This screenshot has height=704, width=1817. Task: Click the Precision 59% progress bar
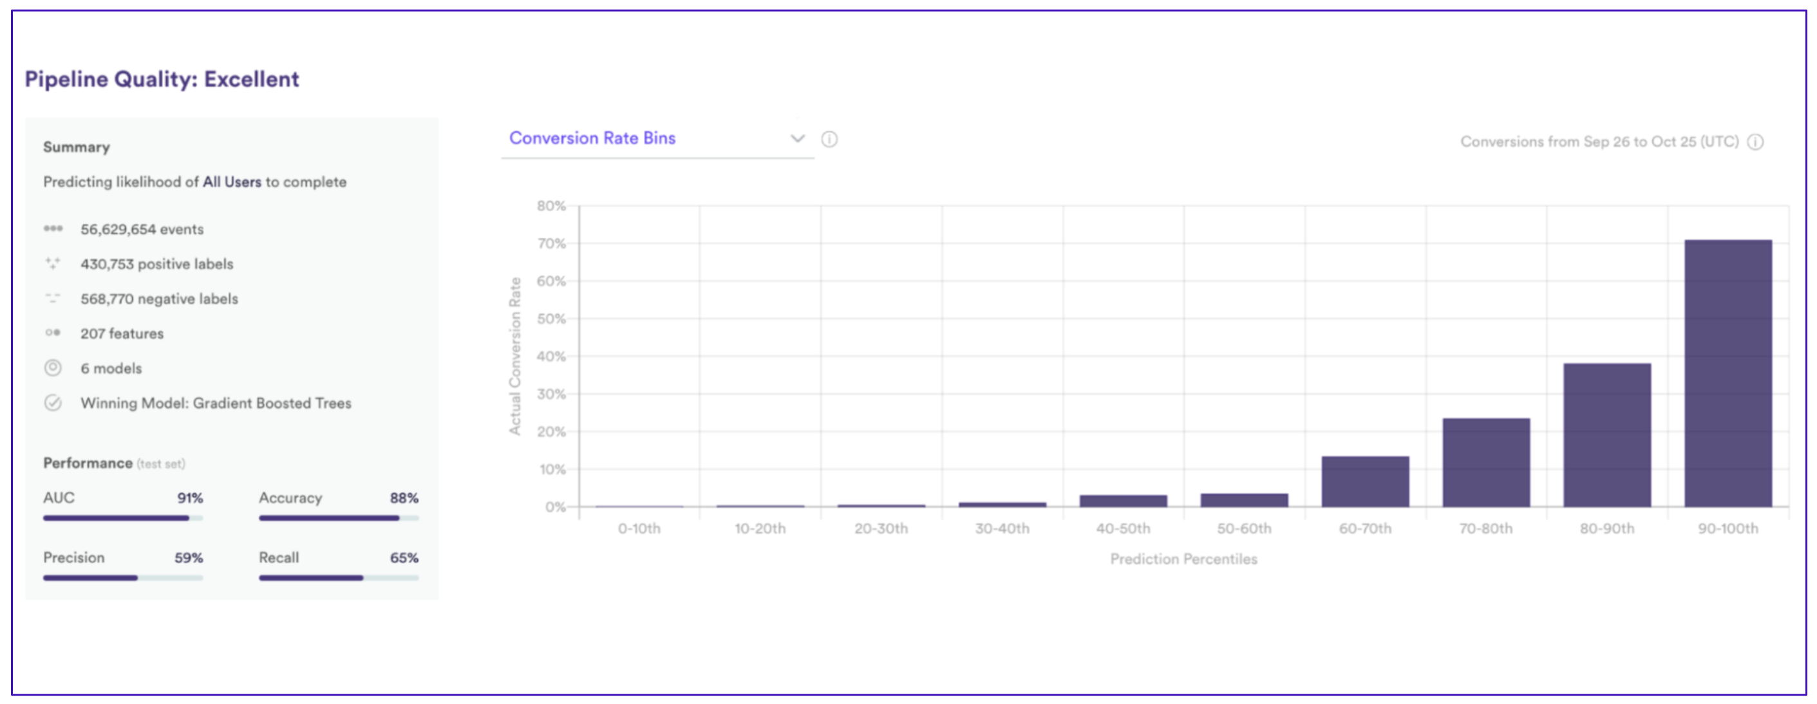(123, 578)
